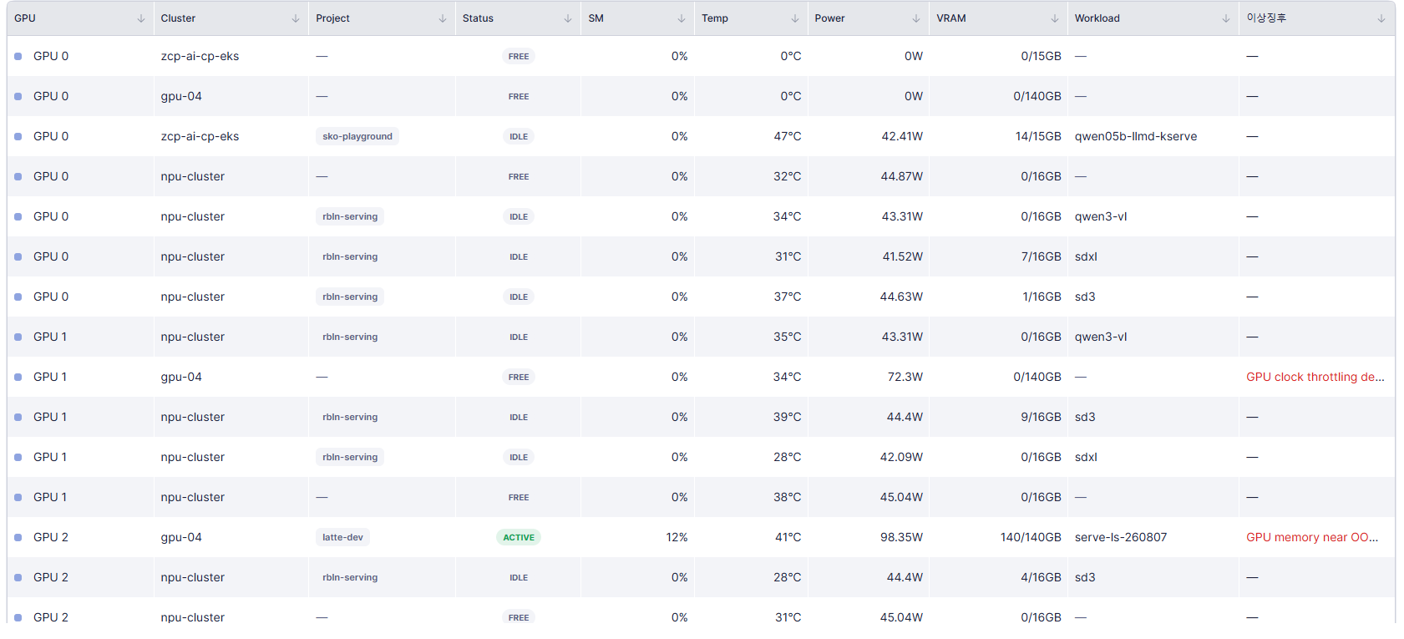This screenshot has height=639, width=1404.
Task: Sort by the GPU column arrow
Action: click(x=140, y=18)
